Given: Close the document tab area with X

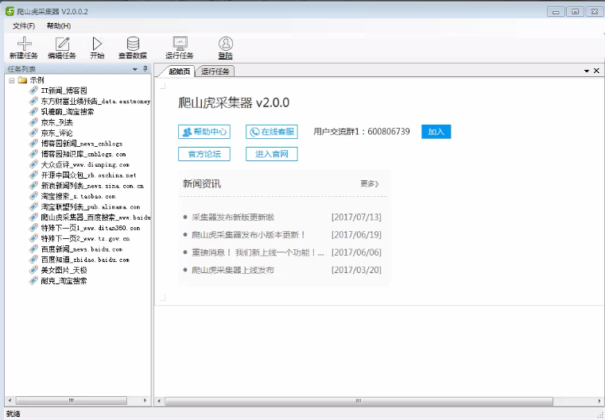Looking at the screenshot, I should click(x=596, y=71).
